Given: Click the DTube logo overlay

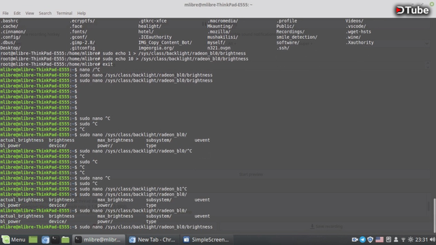Looking at the screenshot, I should pyautogui.click(x=412, y=10).
